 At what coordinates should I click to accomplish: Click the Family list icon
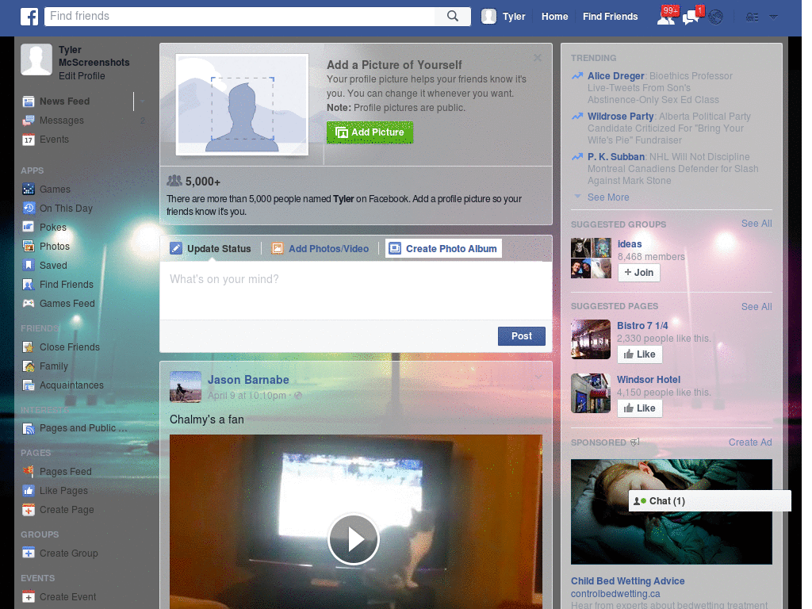pos(29,366)
